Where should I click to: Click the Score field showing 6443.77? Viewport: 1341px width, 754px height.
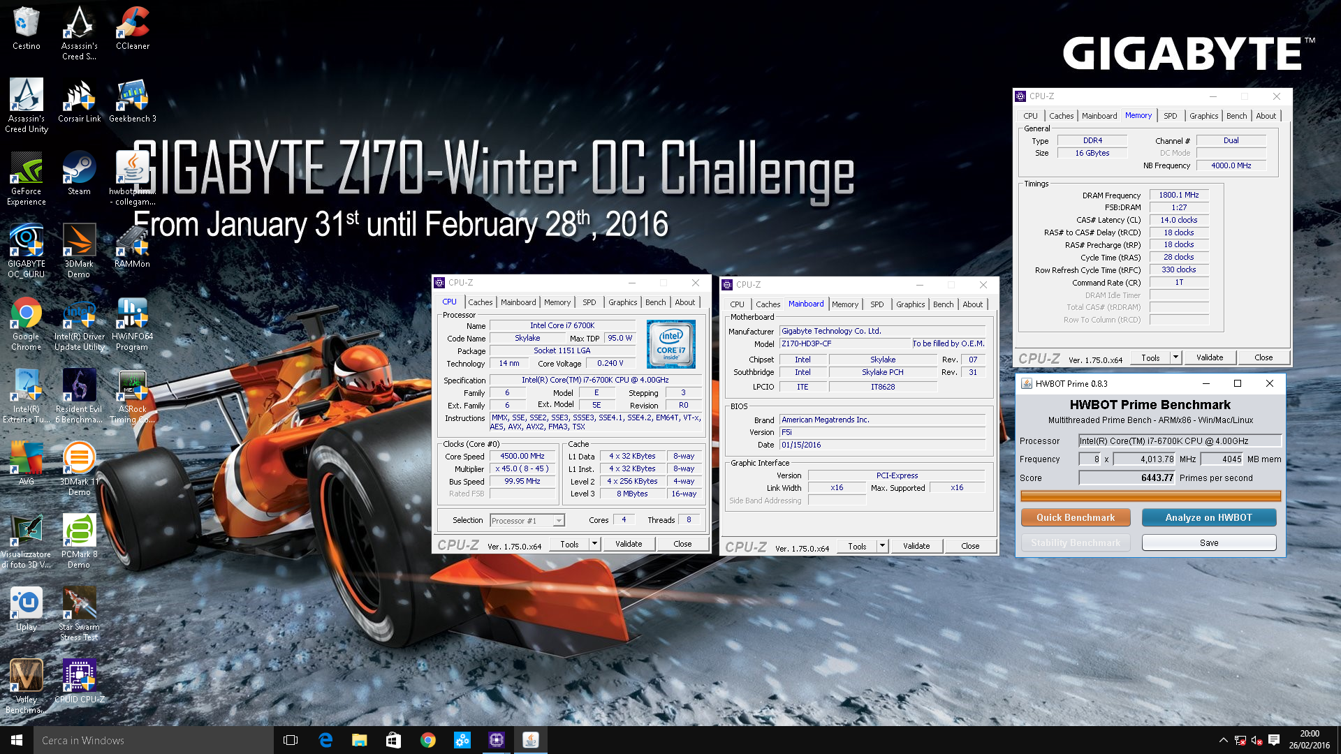(1127, 478)
